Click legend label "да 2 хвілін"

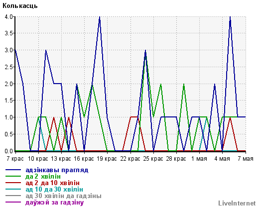coord(43,177)
